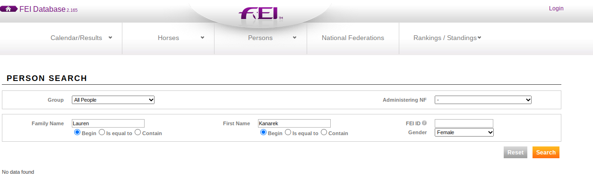This screenshot has height=194, width=593.
Task: Choose First Name 'Is equal to' option
Action: pyautogui.click(x=288, y=133)
